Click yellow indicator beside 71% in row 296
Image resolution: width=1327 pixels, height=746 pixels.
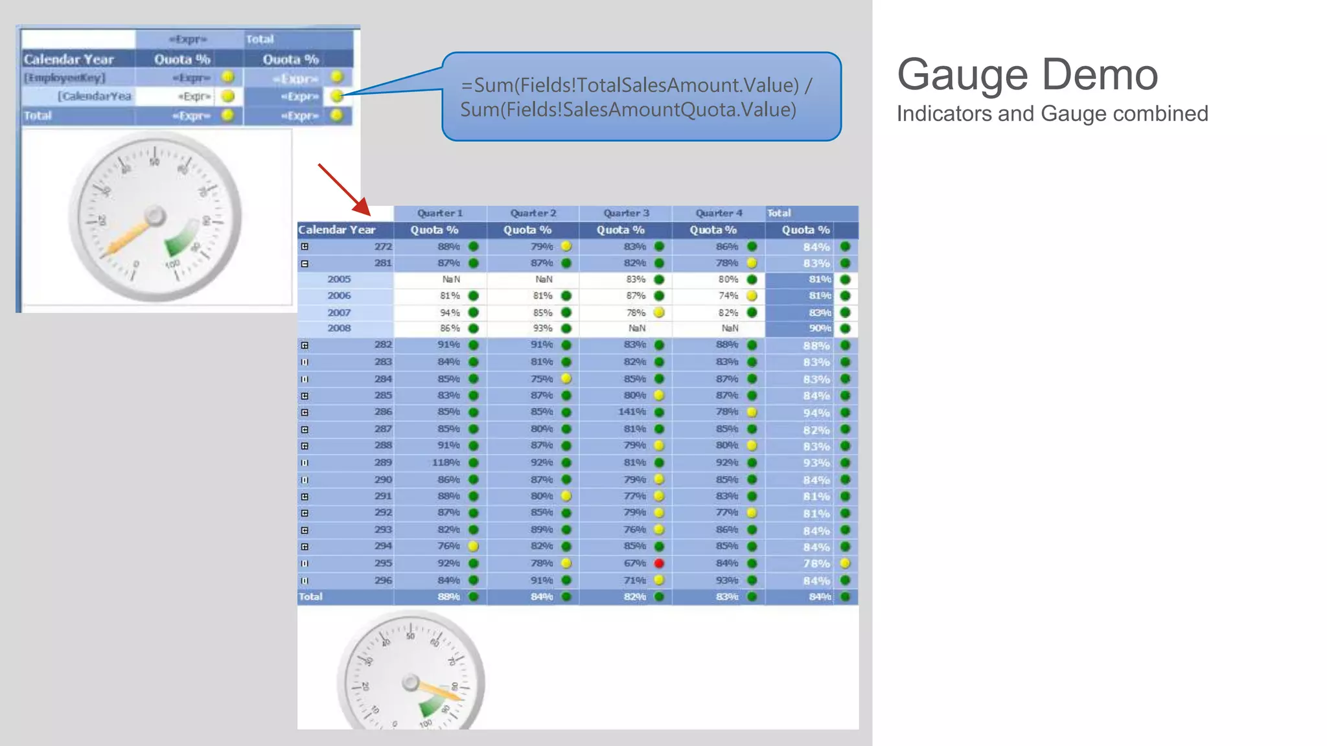659,580
